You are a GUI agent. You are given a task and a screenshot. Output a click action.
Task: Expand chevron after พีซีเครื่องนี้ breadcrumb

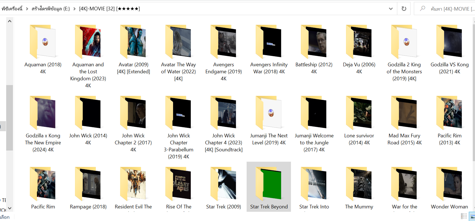tap(27, 9)
